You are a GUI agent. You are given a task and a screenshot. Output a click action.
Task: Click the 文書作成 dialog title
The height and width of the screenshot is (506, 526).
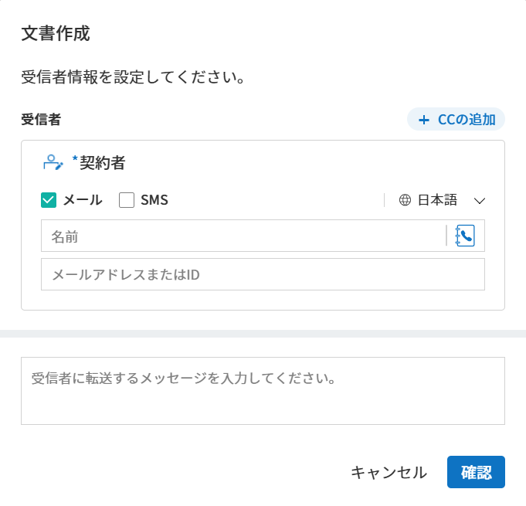(x=56, y=33)
